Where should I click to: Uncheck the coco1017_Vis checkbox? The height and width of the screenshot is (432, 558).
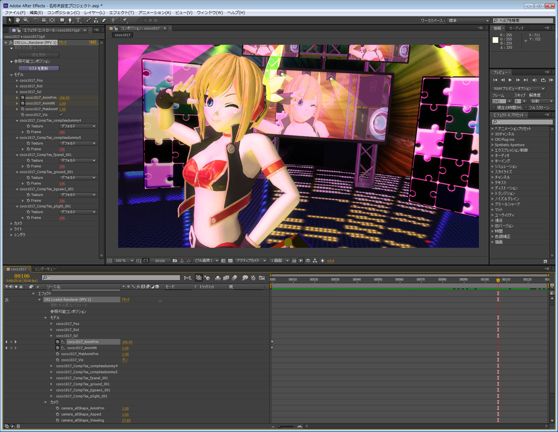click(61, 115)
